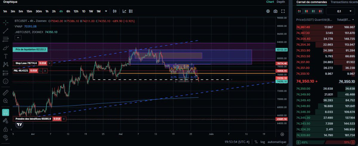Open the forecasting and measurement position tool
Screen dimensions: 358x146
pyautogui.click(x=5, y=73)
